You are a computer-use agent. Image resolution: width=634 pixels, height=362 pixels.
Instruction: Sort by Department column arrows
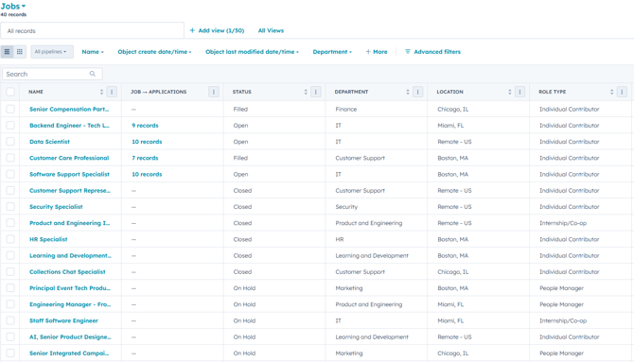click(x=408, y=92)
